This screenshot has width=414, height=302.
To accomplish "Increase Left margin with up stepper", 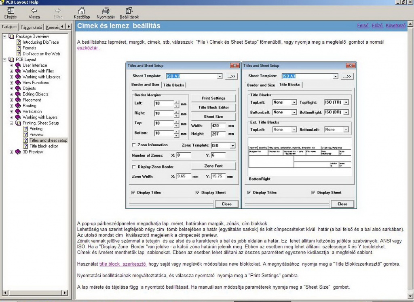I will point(176,102).
